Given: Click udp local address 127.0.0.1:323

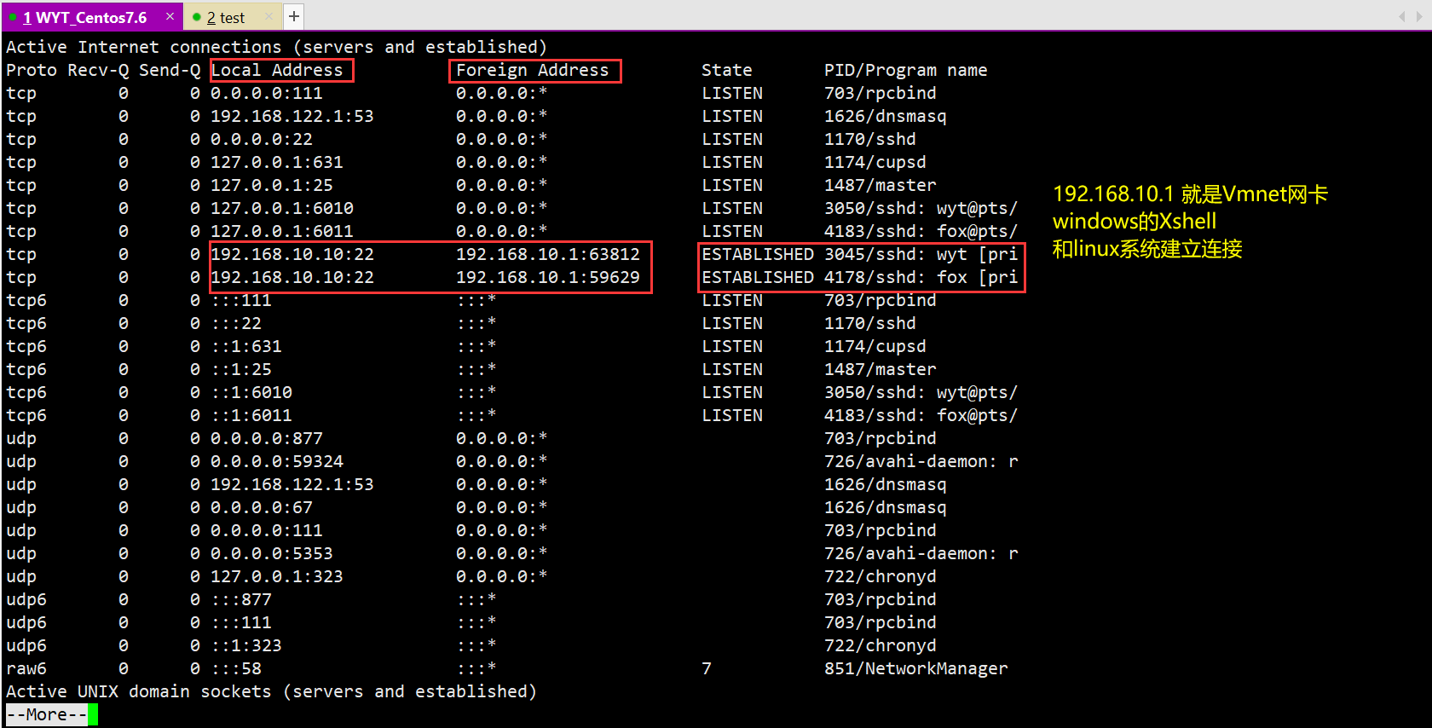Looking at the screenshot, I should [x=277, y=576].
